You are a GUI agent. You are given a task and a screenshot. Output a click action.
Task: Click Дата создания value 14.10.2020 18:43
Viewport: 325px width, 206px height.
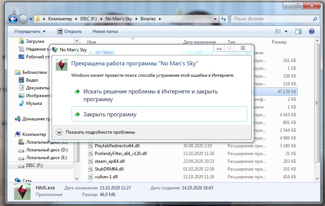197,188
